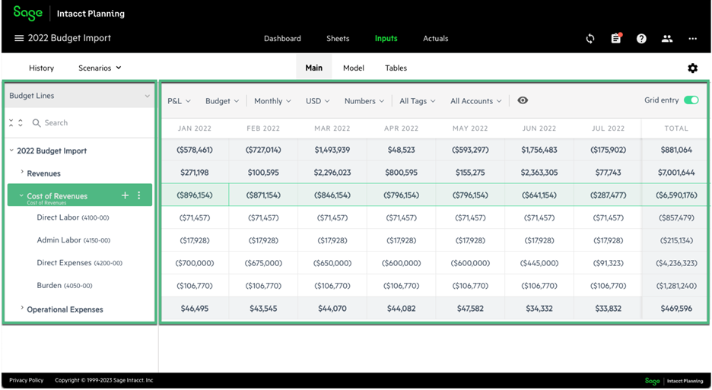Select the Inputs menu
This screenshot has width=712, height=390.
[x=386, y=39]
